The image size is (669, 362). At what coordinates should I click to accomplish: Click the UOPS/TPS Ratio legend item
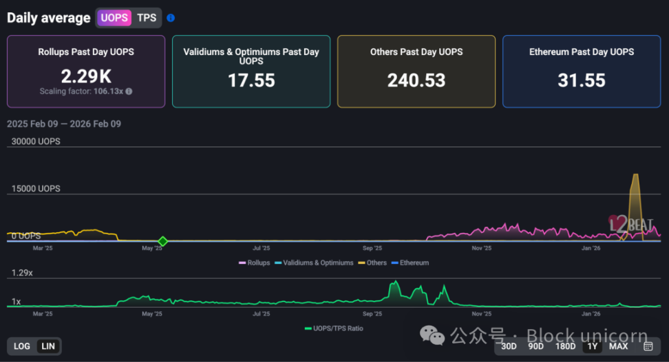pyautogui.click(x=334, y=328)
